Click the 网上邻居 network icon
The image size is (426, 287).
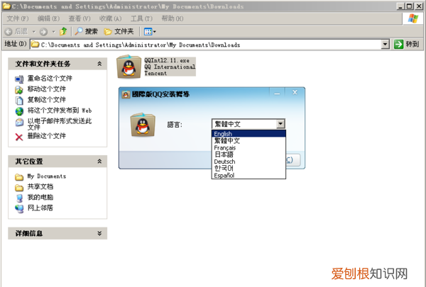coord(19,208)
